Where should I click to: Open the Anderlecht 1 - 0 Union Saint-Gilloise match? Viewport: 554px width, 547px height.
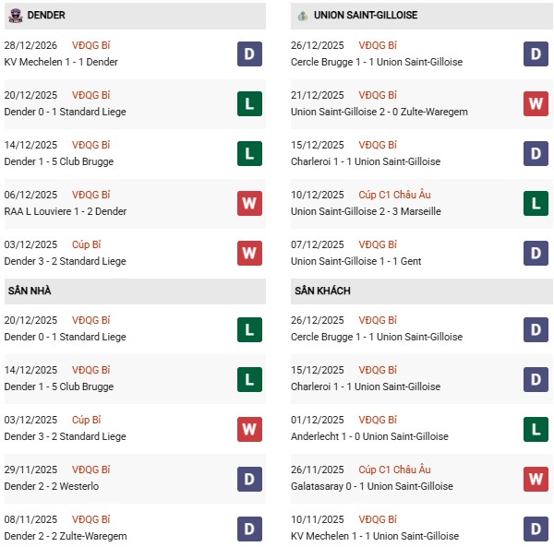(x=369, y=436)
